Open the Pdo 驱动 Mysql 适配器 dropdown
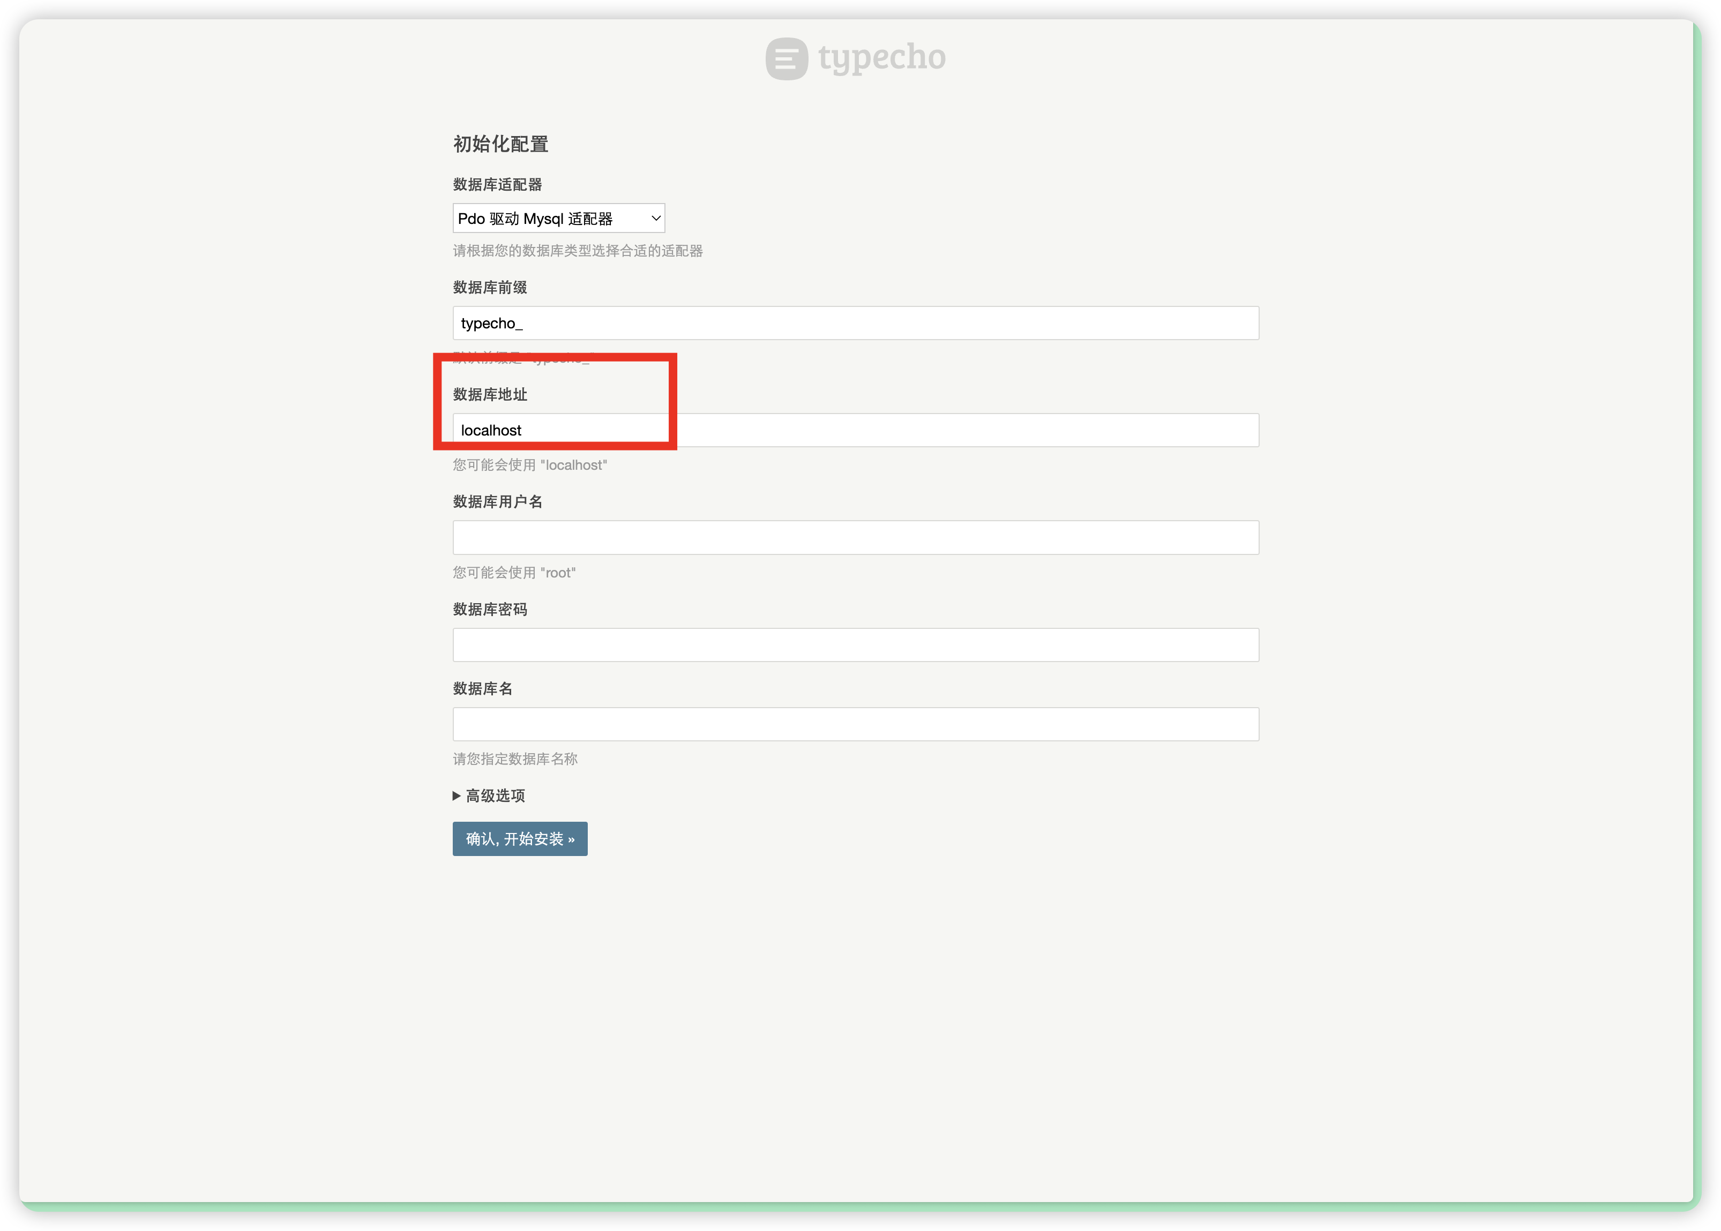1721x1231 pixels. (x=558, y=219)
